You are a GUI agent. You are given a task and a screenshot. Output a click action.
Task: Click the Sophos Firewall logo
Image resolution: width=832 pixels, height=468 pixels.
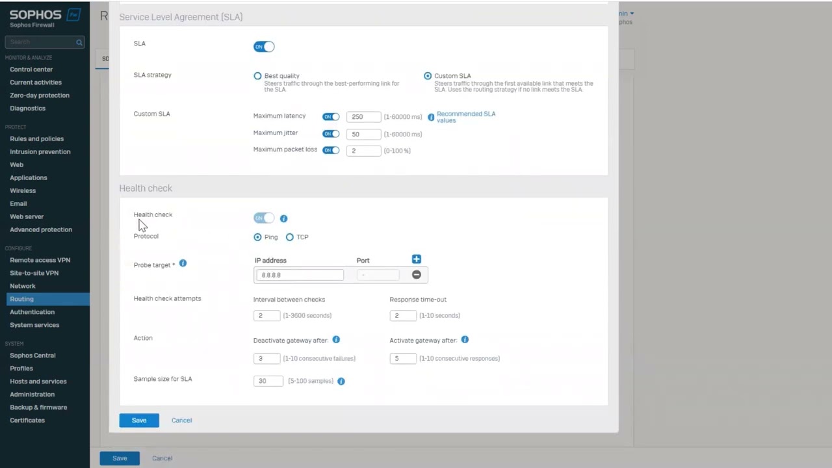point(45,18)
